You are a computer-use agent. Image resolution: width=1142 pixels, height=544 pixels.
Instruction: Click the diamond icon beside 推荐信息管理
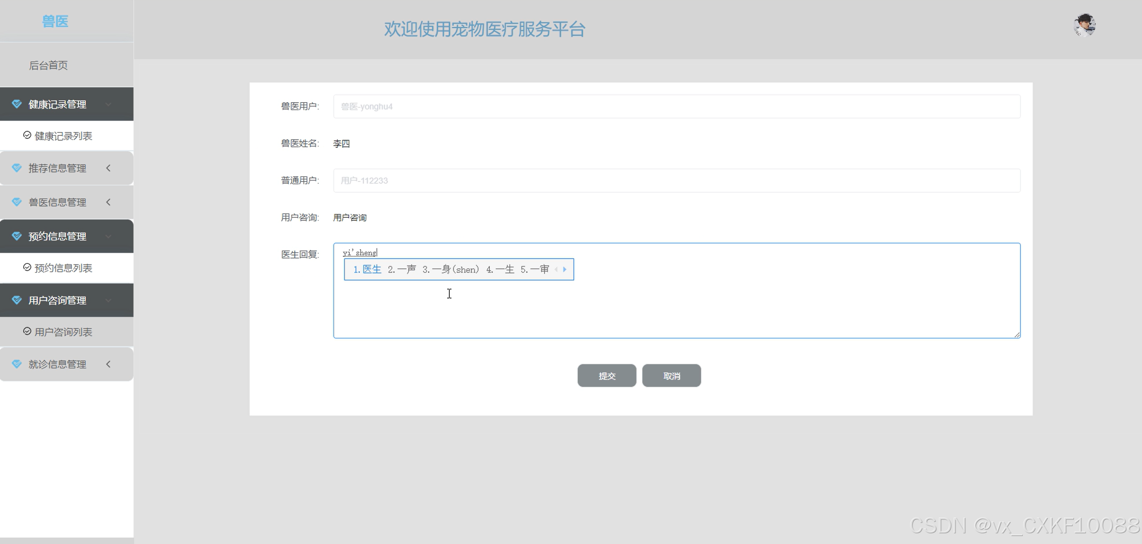pos(17,168)
